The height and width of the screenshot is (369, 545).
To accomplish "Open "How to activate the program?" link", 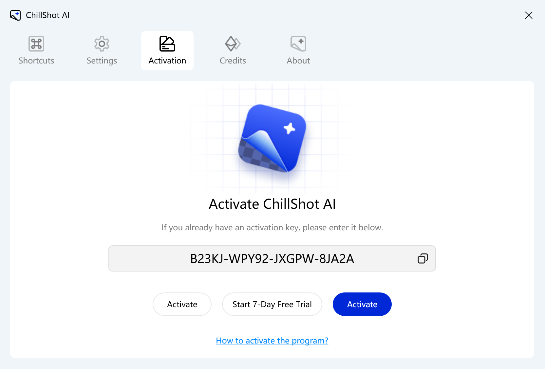I will coord(272,341).
